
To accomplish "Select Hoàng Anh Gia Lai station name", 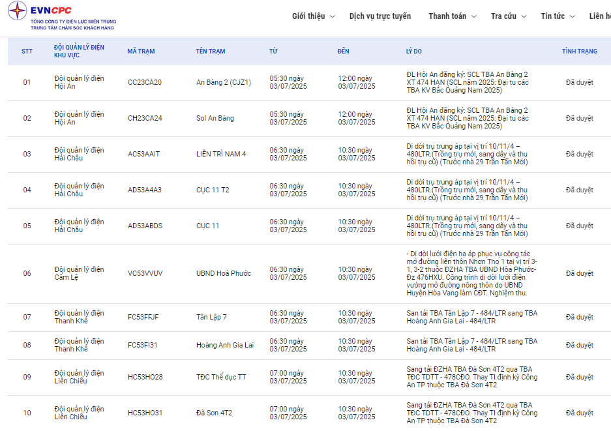I will pyautogui.click(x=224, y=346).
